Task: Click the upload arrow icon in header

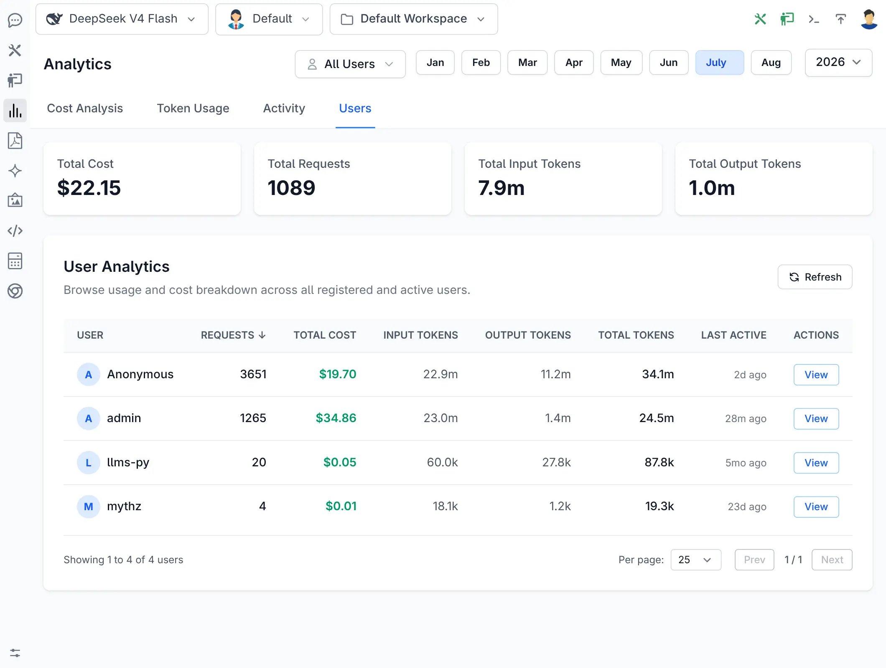Action: [840, 19]
